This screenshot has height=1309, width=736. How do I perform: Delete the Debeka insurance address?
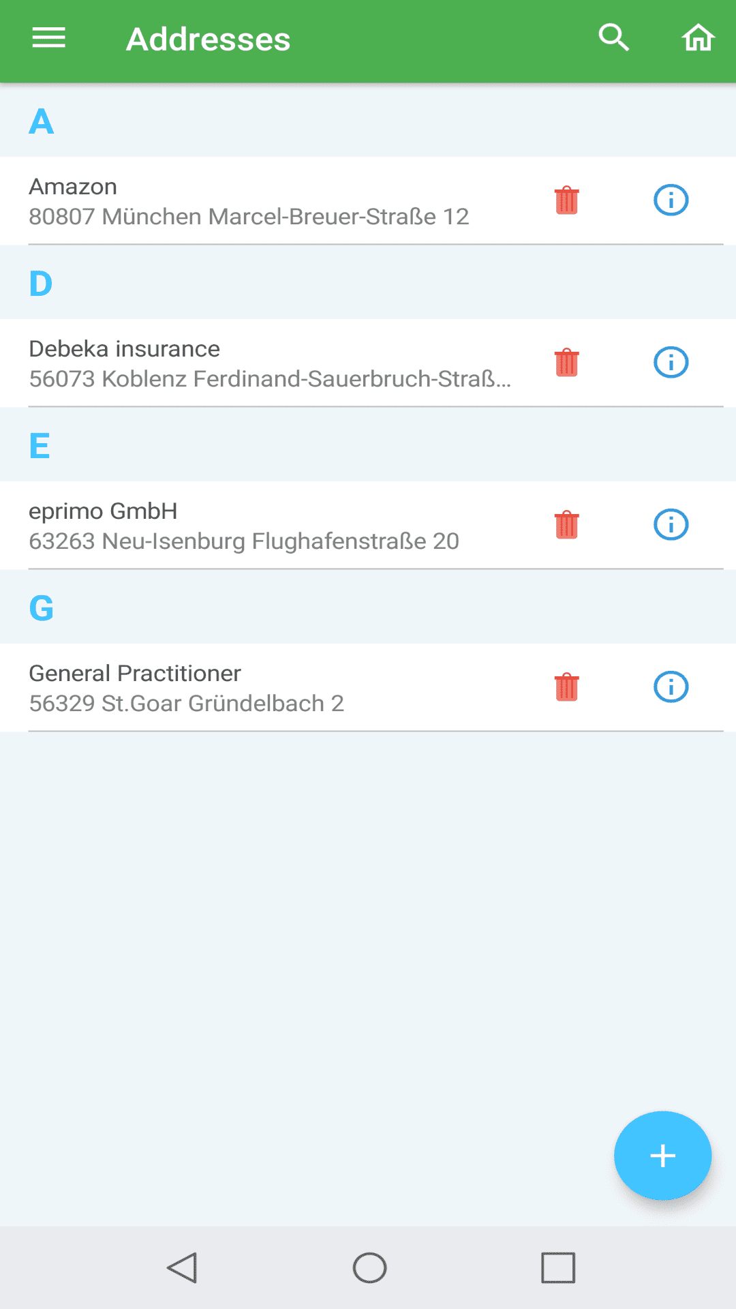pyautogui.click(x=566, y=363)
